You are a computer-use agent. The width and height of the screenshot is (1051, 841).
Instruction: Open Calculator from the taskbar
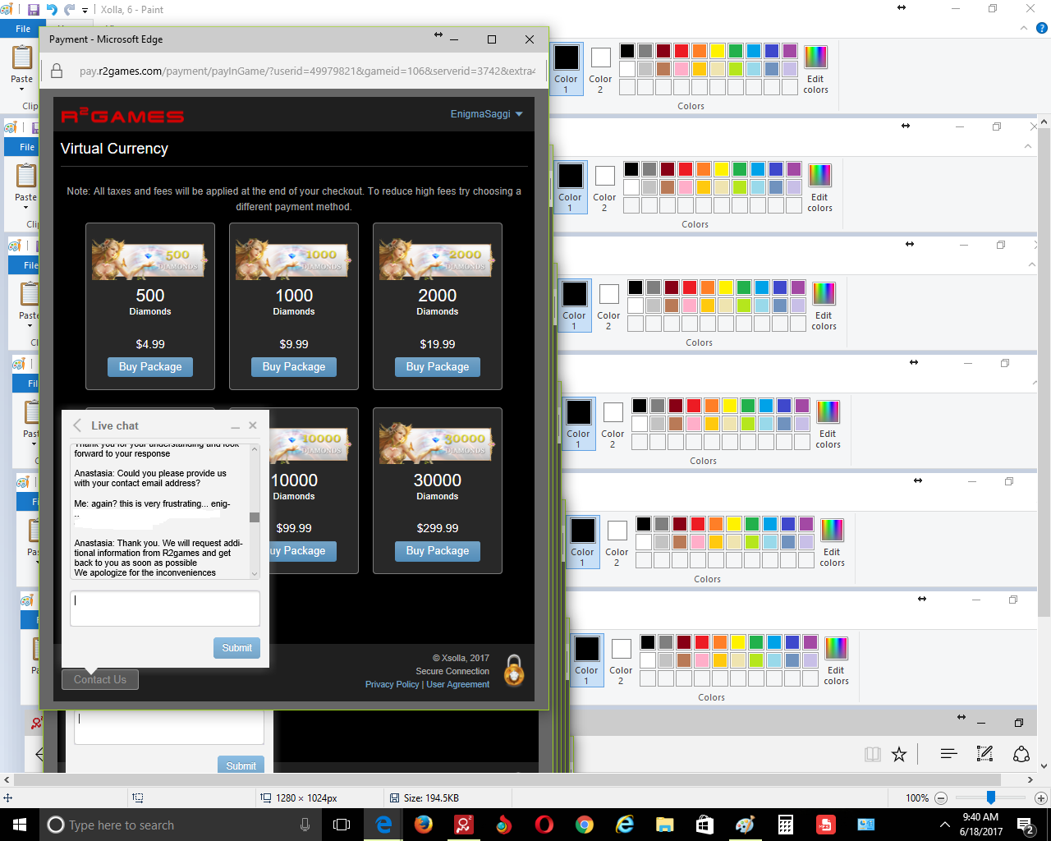point(785,825)
